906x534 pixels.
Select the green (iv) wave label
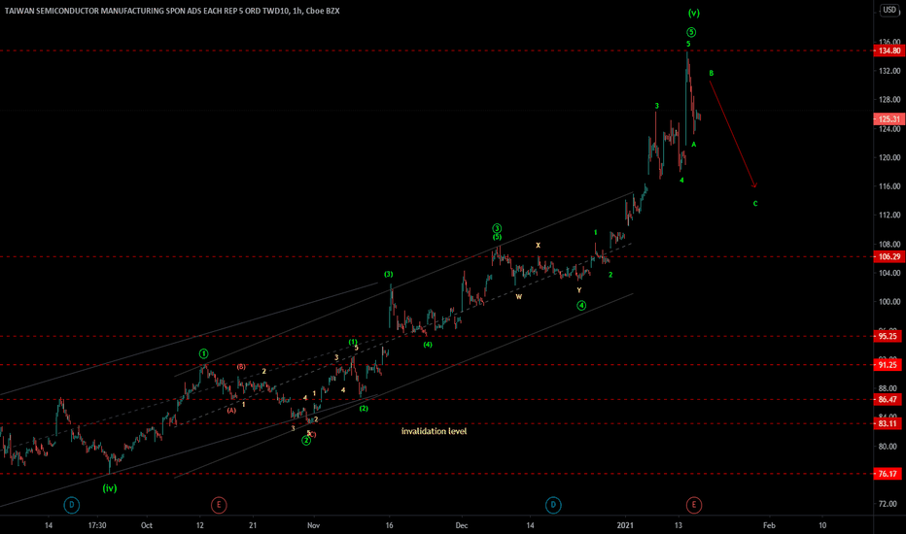[110, 487]
